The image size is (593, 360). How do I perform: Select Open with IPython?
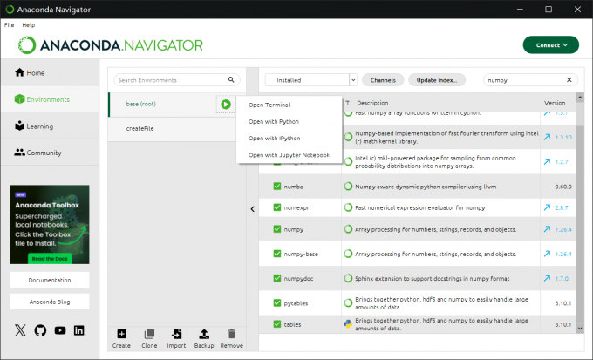289,139
